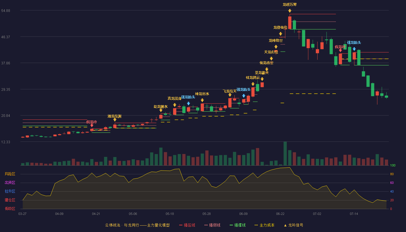This screenshot has width=406, height=232.
Task: Click the yellow arrow below 神龙出水
Action: tap(202, 100)
